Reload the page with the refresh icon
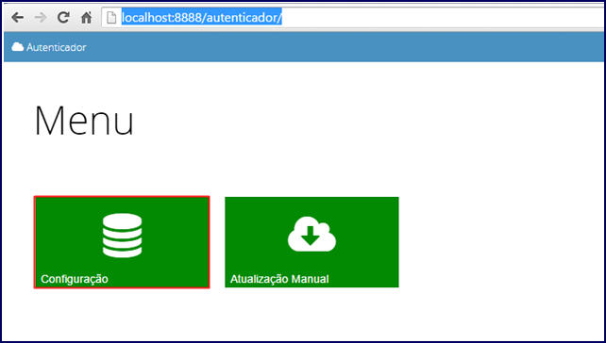Screen dimensions: 606x343 (63, 18)
